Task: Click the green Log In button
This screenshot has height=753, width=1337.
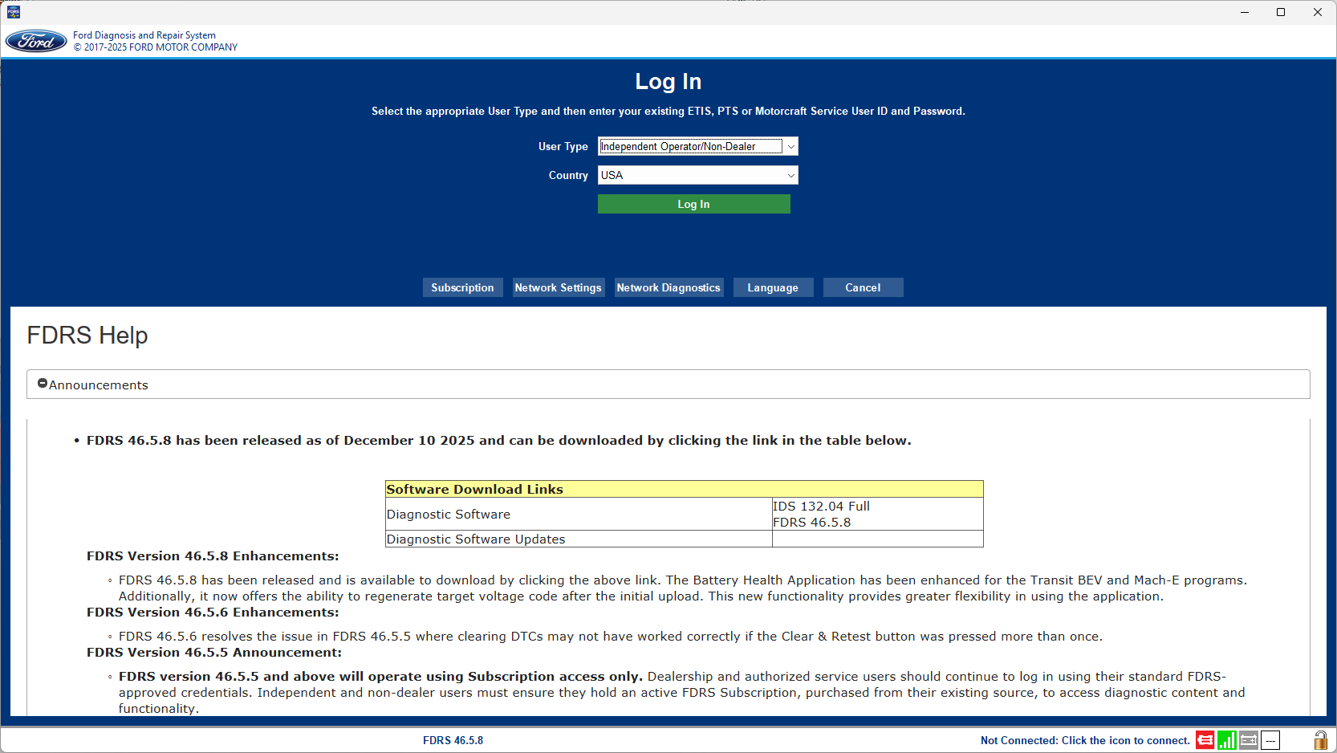Action: [x=694, y=204]
